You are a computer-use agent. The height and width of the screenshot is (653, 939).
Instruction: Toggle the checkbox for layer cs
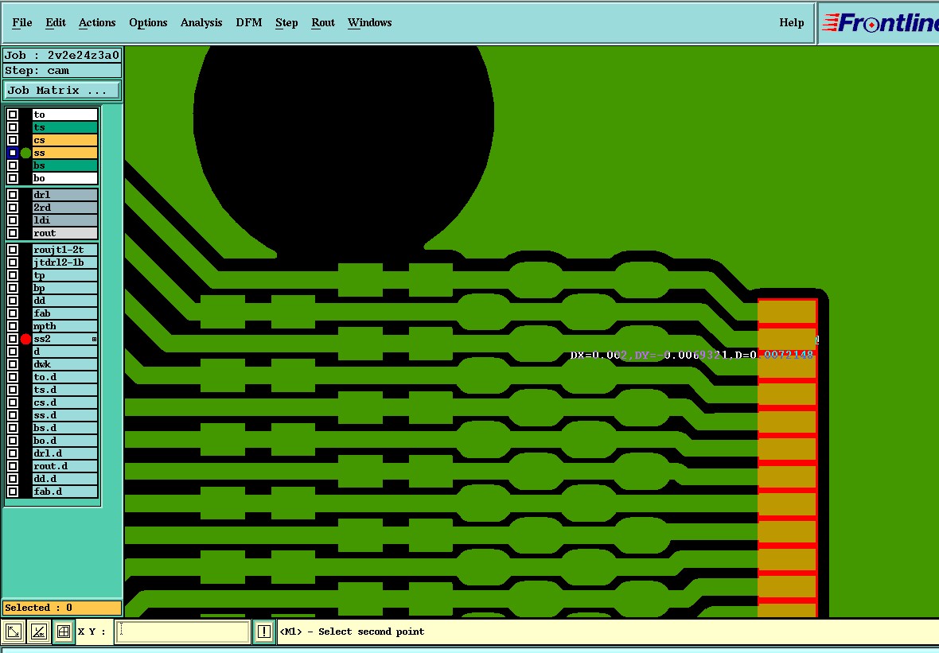(13, 140)
